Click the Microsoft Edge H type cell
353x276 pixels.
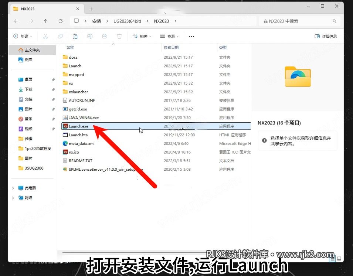(x=235, y=144)
